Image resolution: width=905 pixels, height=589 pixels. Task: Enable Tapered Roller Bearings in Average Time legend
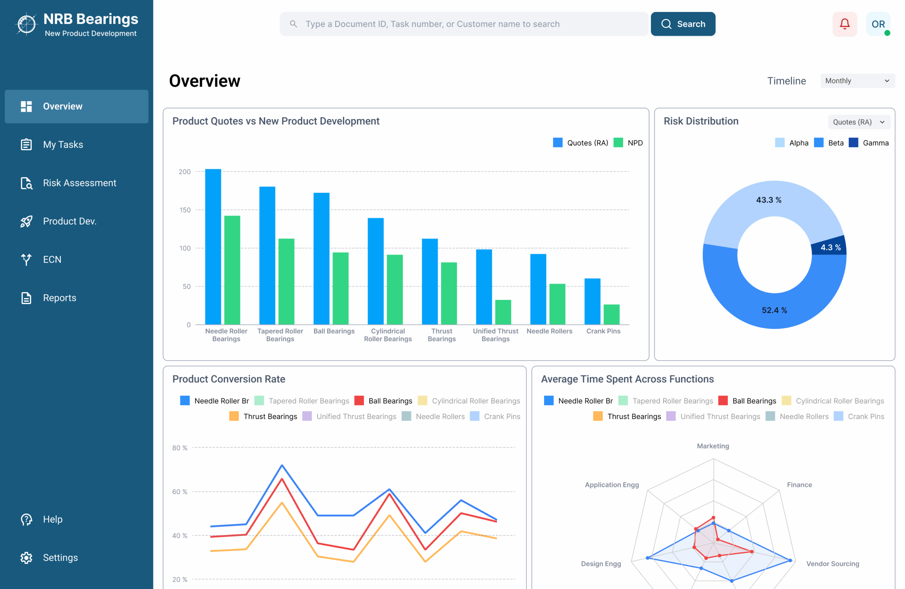pyautogui.click(x=665, y=401)
